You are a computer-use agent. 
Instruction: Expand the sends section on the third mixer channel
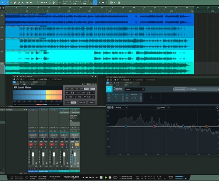click(x=54, y=128)
